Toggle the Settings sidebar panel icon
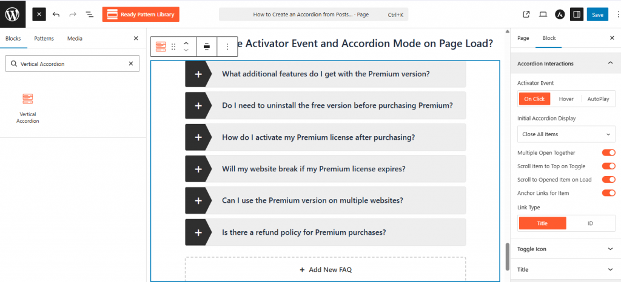621x282 pixels. 577,14
